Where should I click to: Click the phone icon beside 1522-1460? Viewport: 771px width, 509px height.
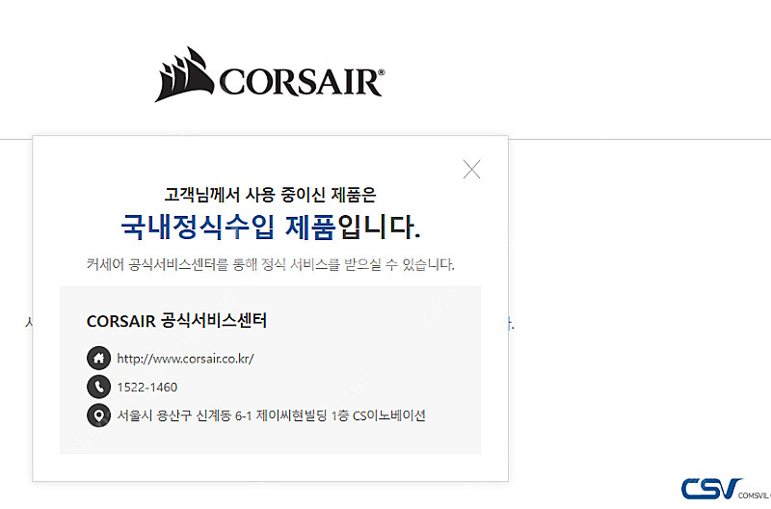[x=99, y=387]
